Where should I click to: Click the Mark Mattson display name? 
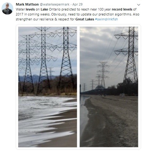(27, 4)
